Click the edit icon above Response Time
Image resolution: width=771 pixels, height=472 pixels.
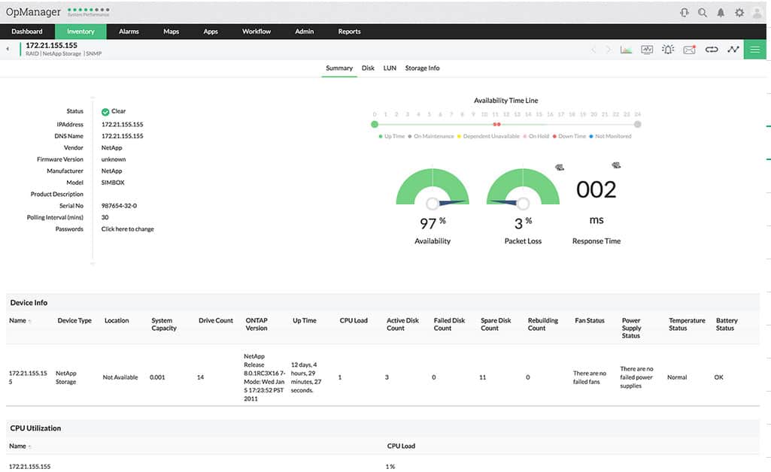(616, 165)
